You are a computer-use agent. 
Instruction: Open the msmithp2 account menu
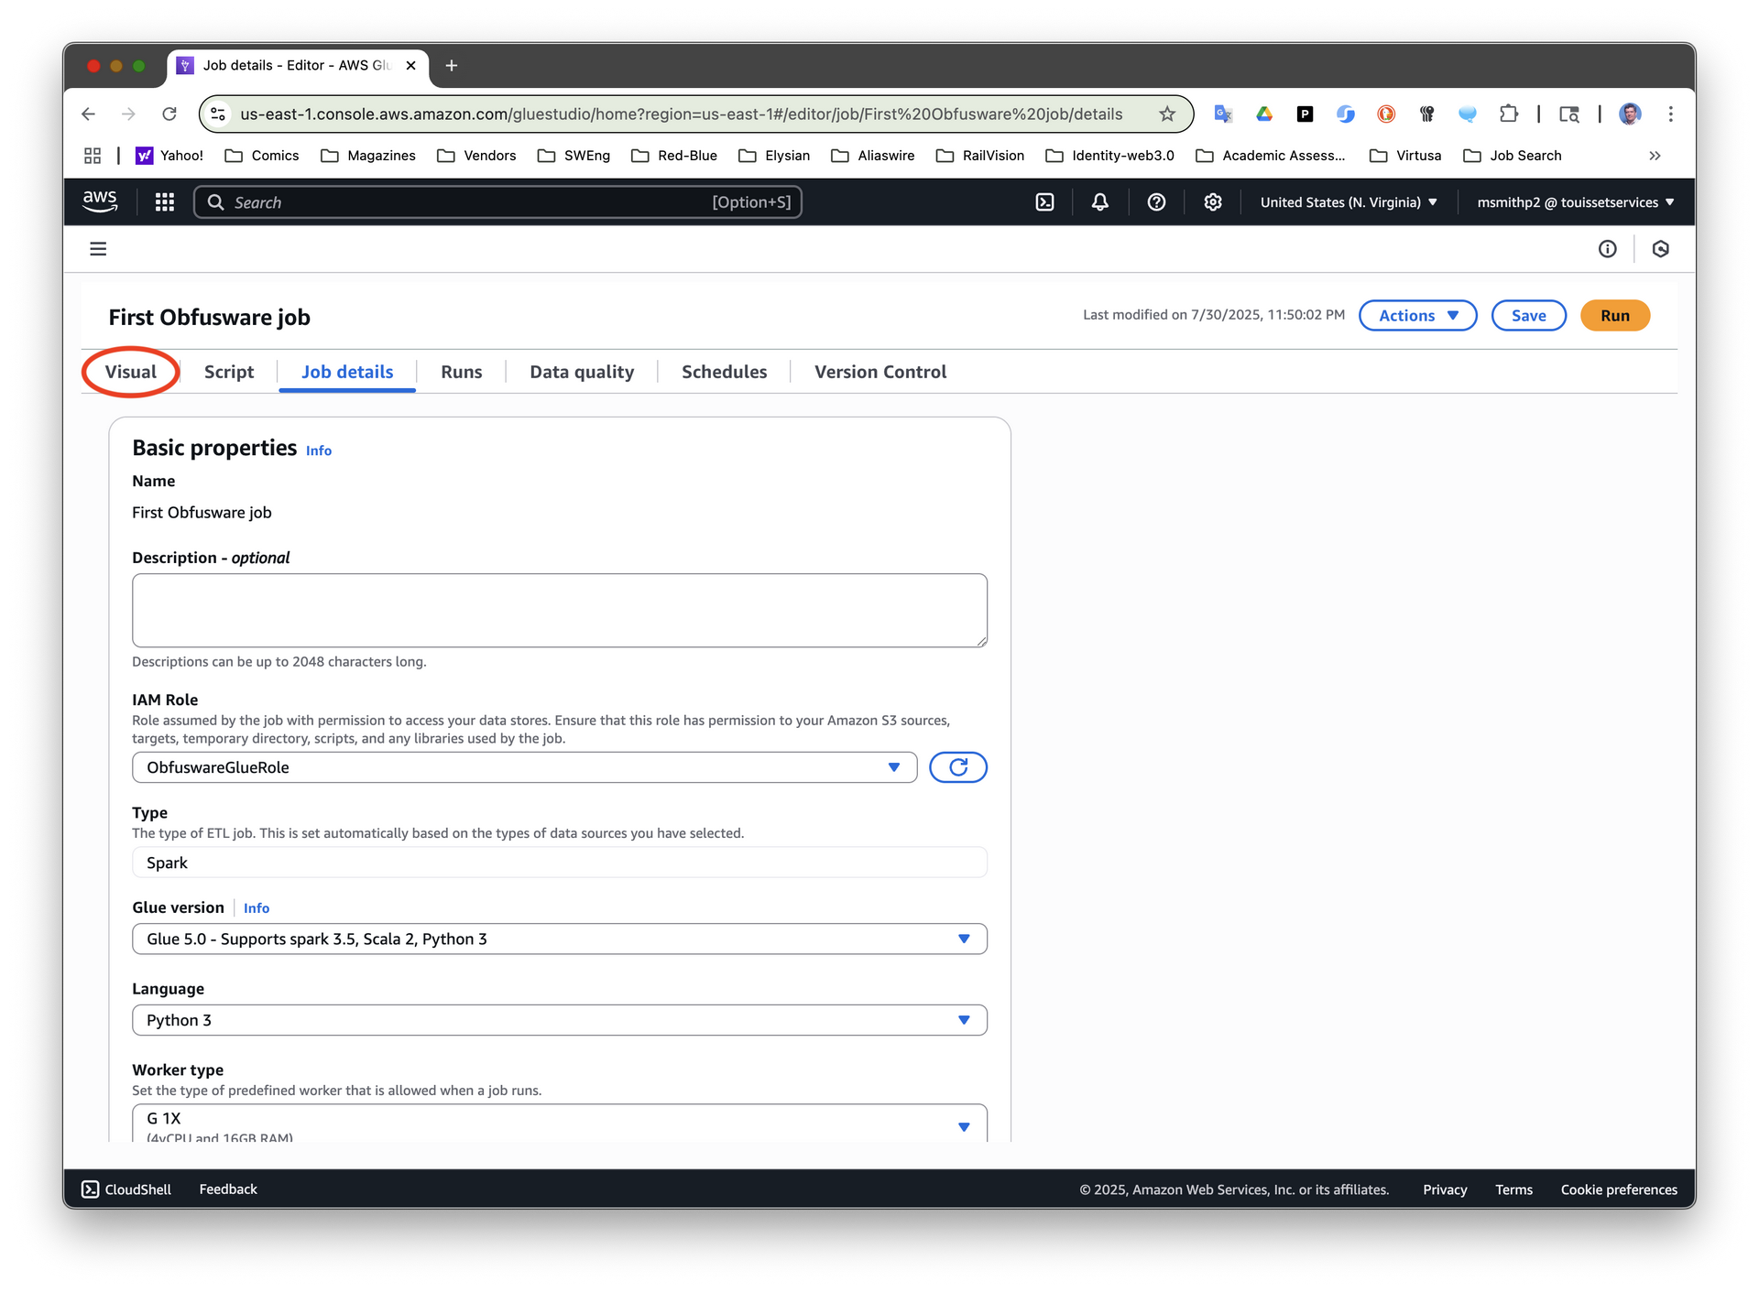(1575, 202)
